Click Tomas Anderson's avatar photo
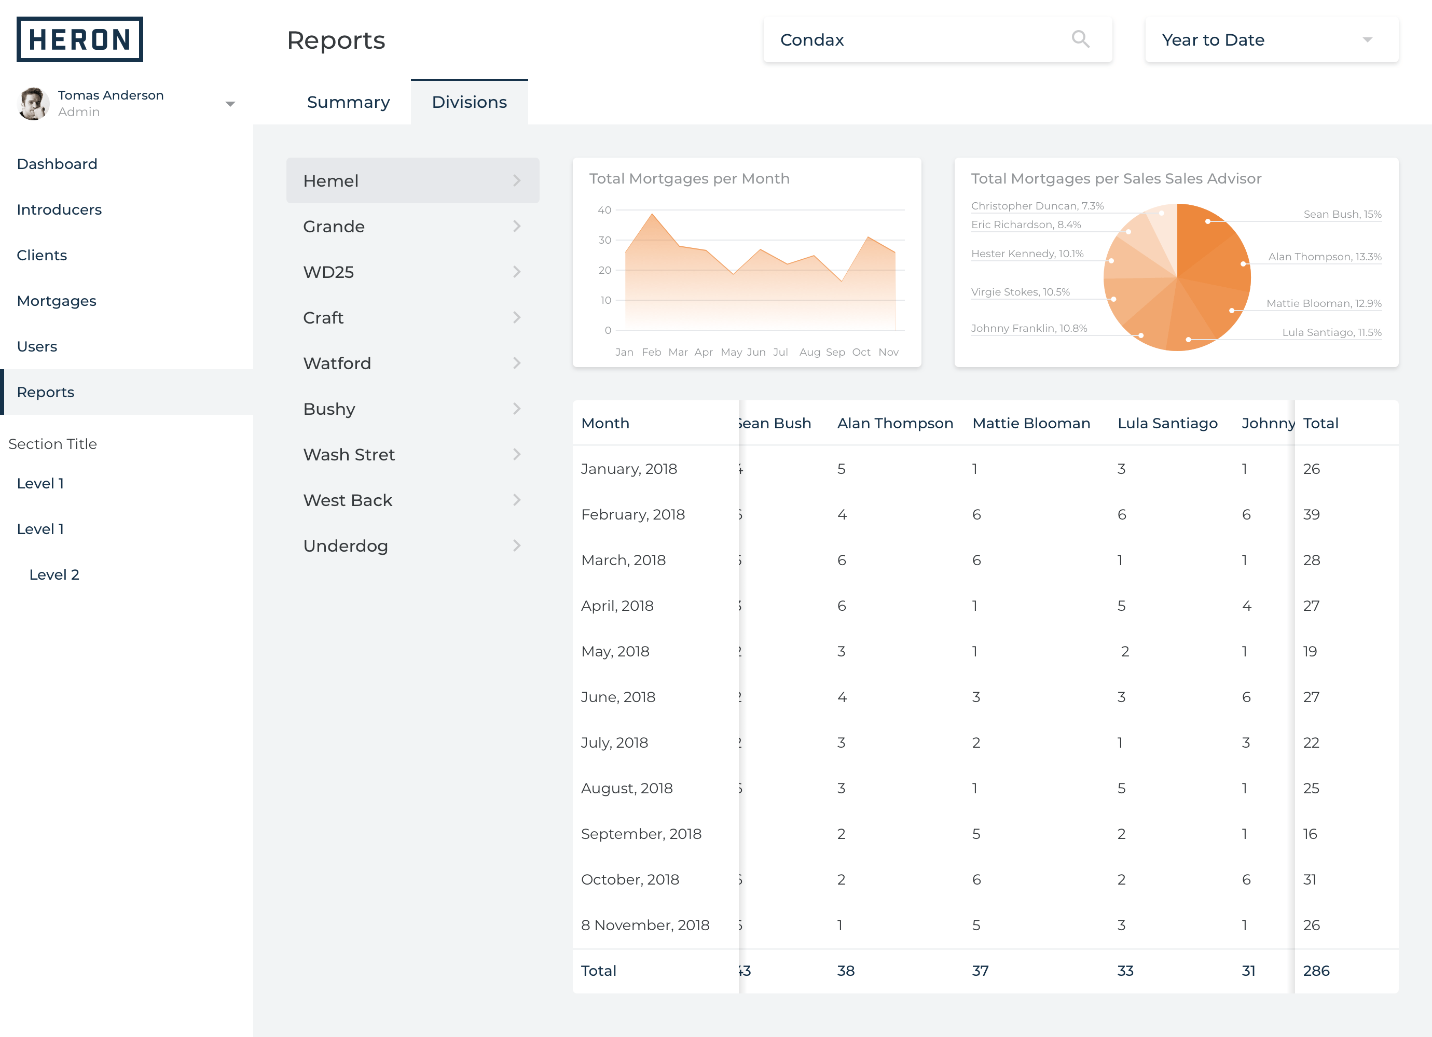Viewport: 1432px width, 1037px height. (x=33, y=104)
